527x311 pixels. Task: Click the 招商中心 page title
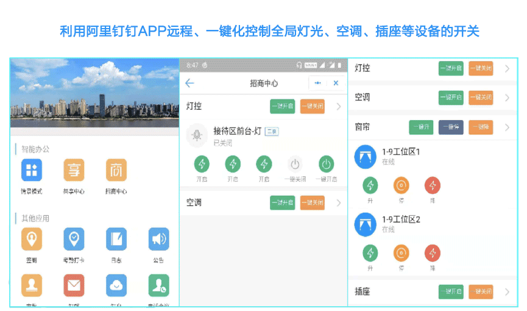(264, 84)
